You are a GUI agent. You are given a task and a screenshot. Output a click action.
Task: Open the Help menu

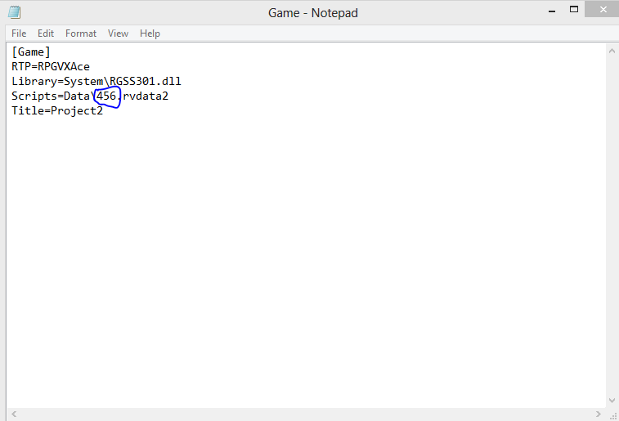[x=150, y=34]
